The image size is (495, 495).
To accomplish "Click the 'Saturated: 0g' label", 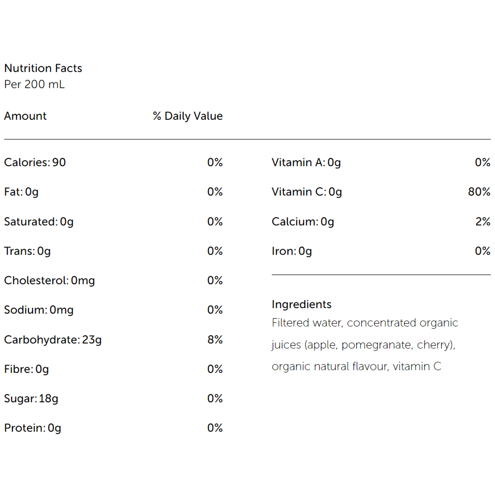I will [39, 222].
